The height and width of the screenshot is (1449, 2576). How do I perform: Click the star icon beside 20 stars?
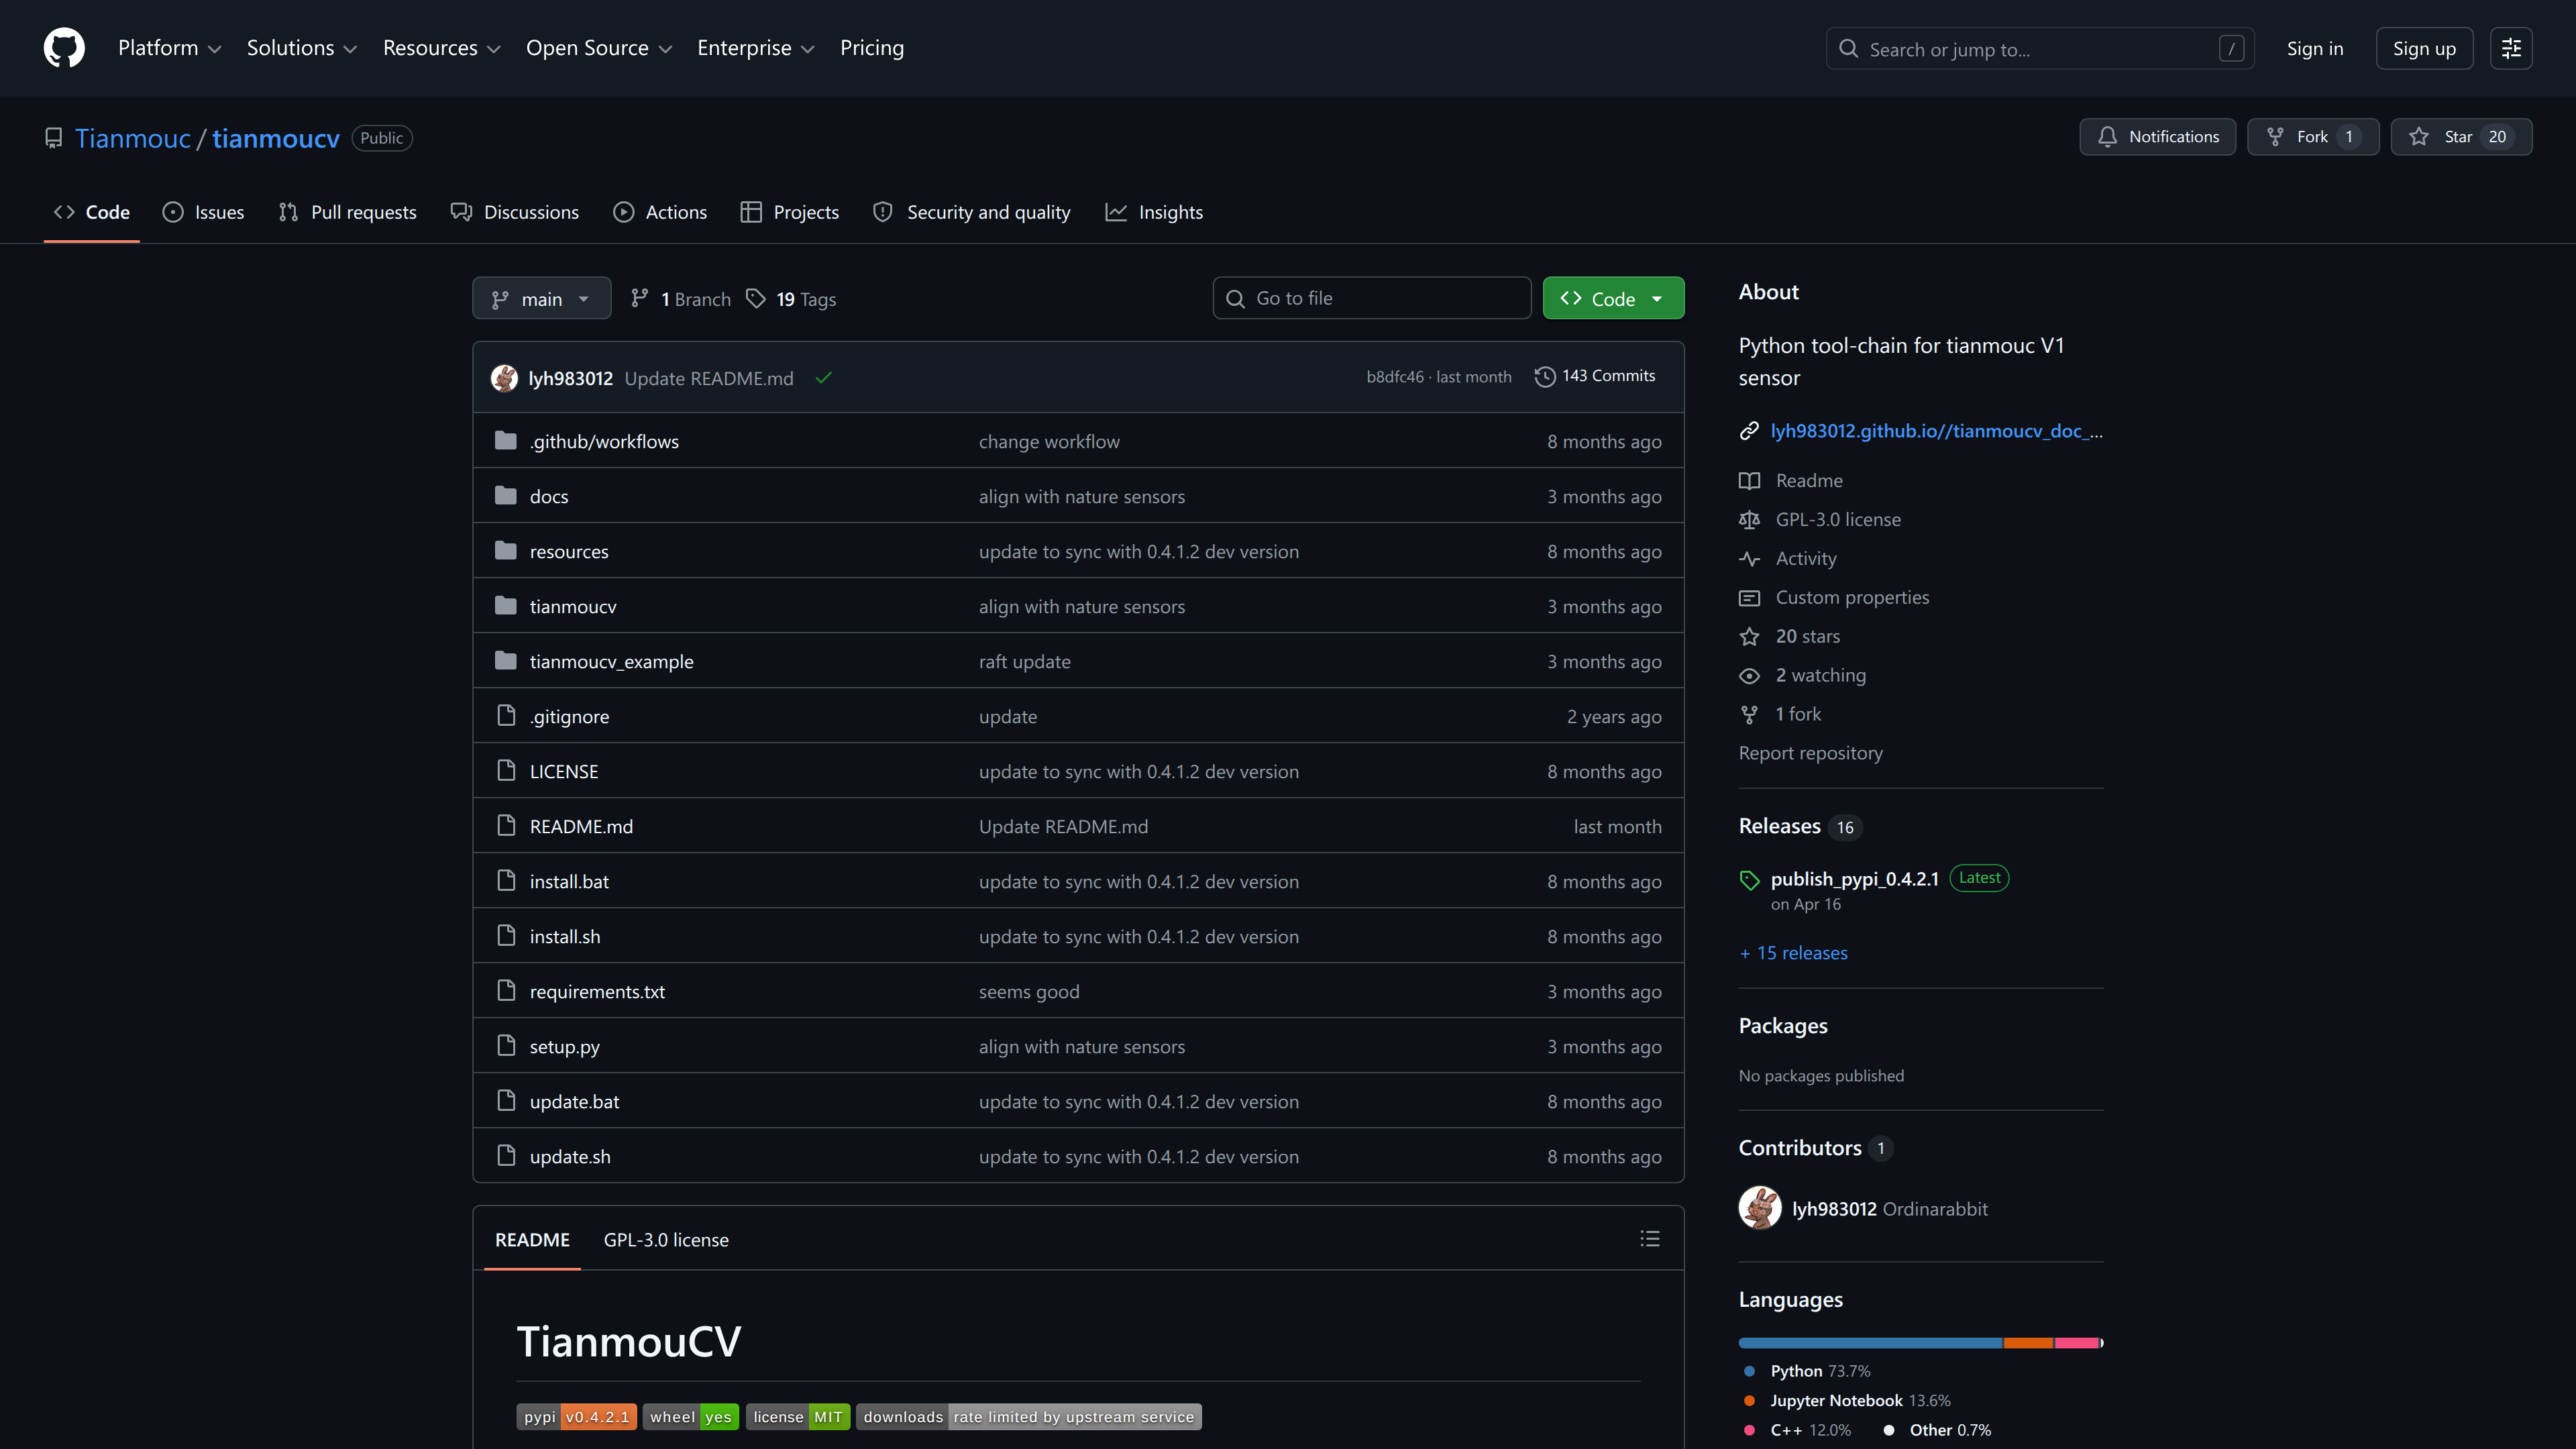pyautogui.click(x=1749, y=637)
